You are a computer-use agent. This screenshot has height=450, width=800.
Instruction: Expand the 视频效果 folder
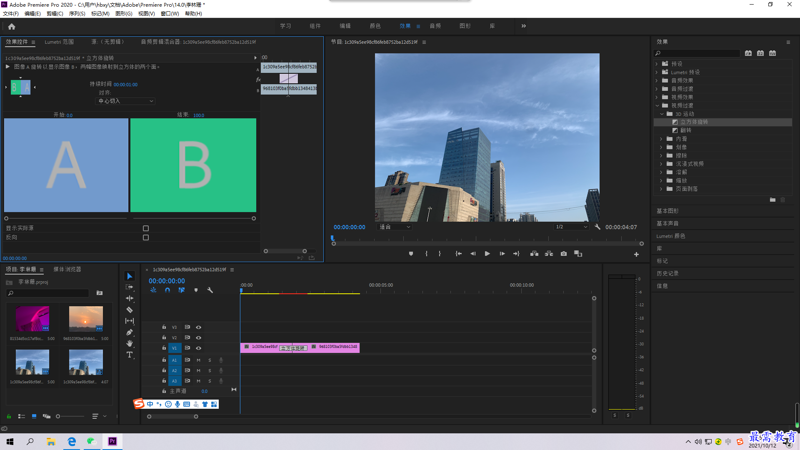tap(657, 97)
